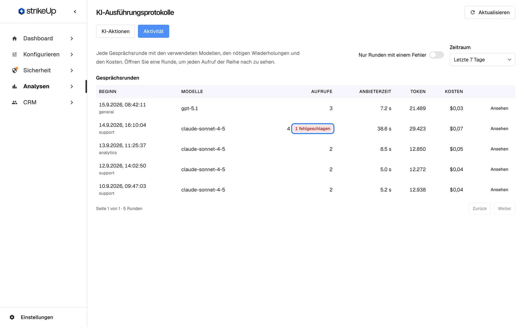Click the MODELLE column header

[x=192, y=92]
